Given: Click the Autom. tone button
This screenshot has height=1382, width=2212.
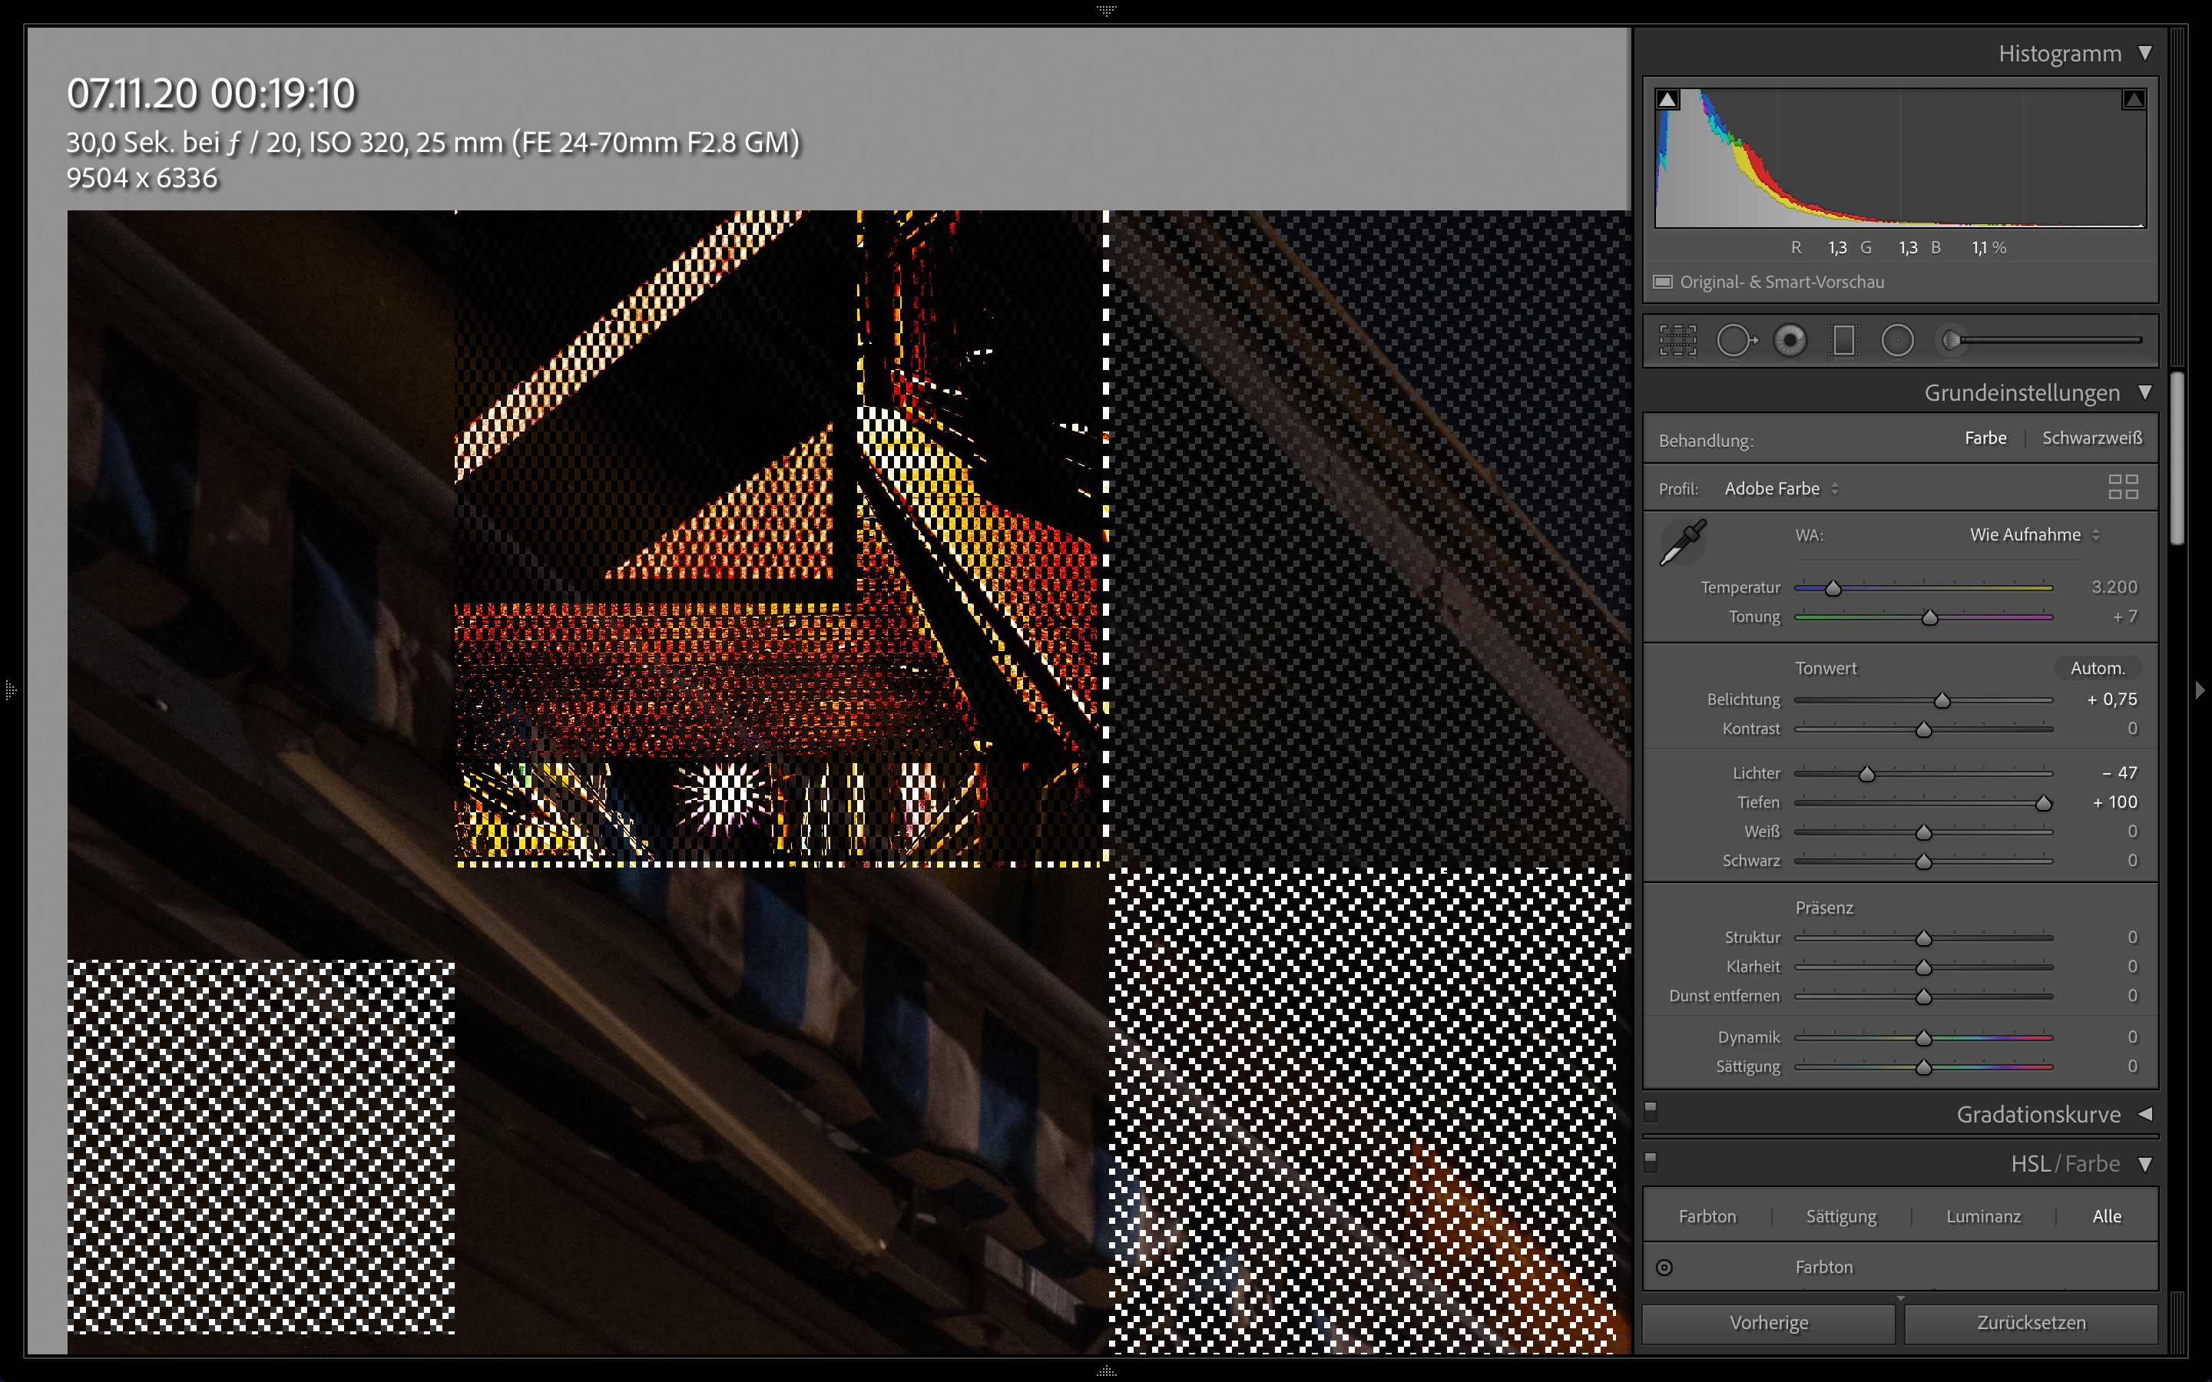Looking at the screenshot, I should 2097,668.
